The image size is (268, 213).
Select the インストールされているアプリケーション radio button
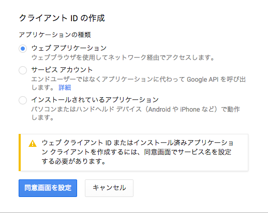[x=23, y=100]
